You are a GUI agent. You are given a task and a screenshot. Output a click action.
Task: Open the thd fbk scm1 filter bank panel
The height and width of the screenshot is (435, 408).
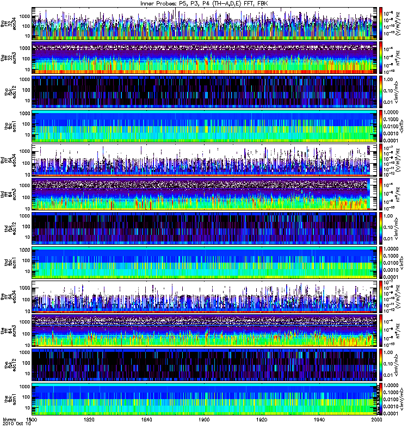pos(205,263)
